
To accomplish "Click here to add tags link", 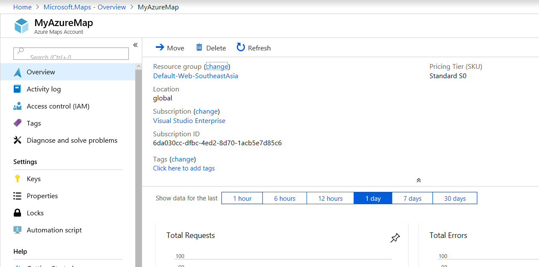I will click(x=184, y=168).
